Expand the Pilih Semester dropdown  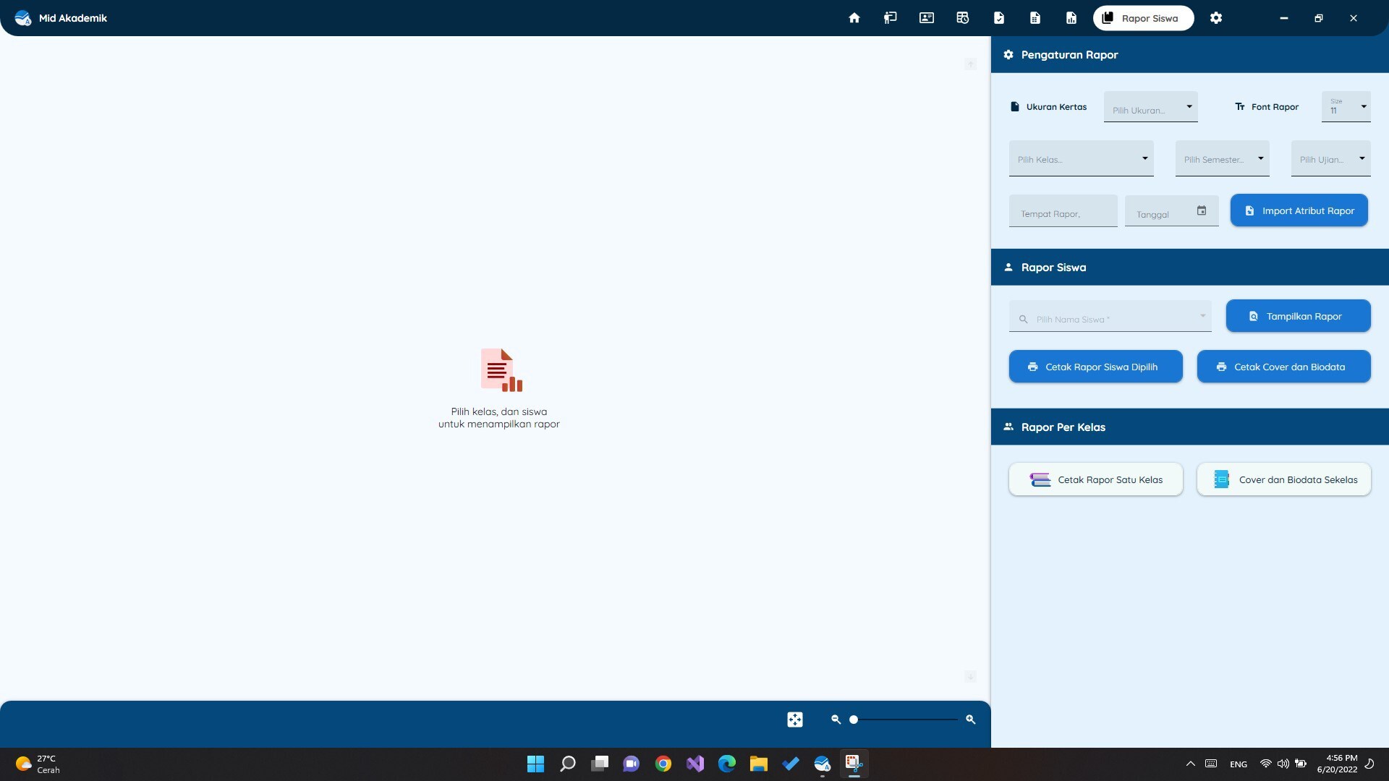1222,158
